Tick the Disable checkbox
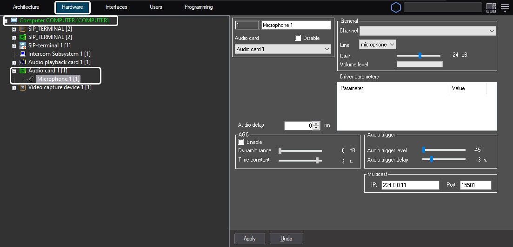Screen dimensions: 513x247 298,38
